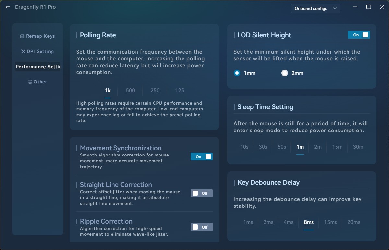Open the Remap Keys section
389x250 pixels.
pos(38,36)
